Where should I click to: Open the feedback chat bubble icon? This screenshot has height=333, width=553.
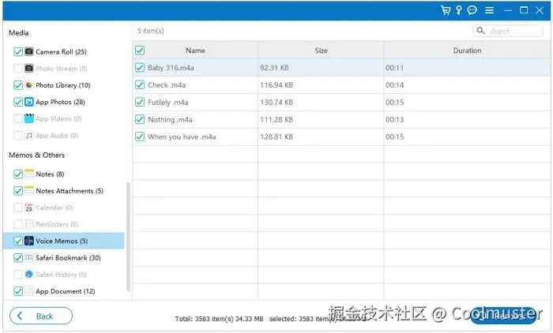(472, 10)
